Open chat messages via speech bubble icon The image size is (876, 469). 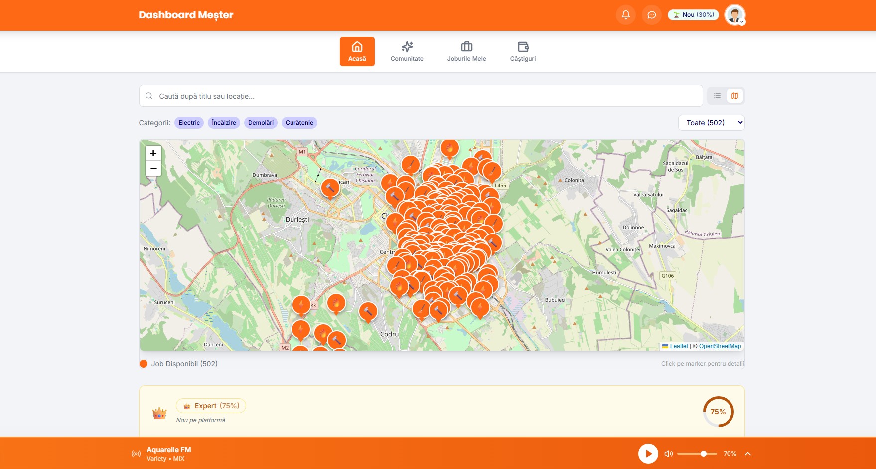(x=651, y=15)
